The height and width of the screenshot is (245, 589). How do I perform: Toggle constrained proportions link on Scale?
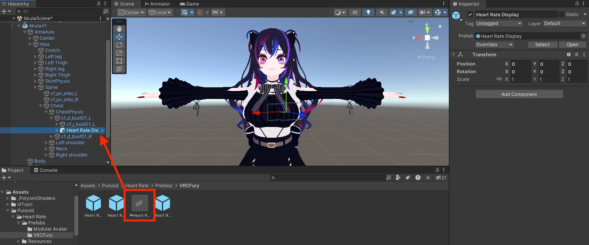click(x=499, y=79)
